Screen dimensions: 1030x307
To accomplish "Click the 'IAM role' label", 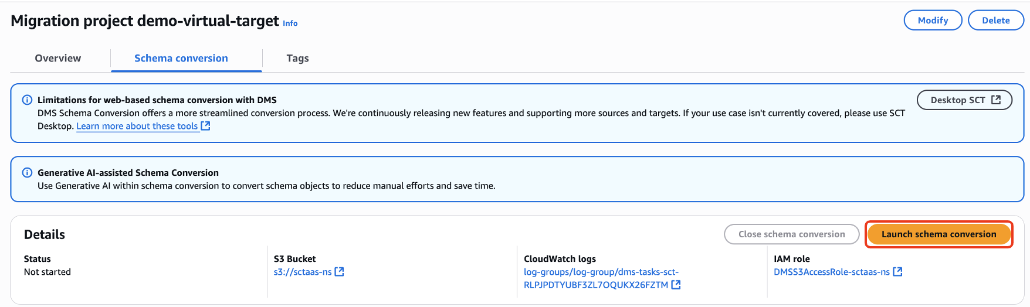I will [x=792, y=259].
